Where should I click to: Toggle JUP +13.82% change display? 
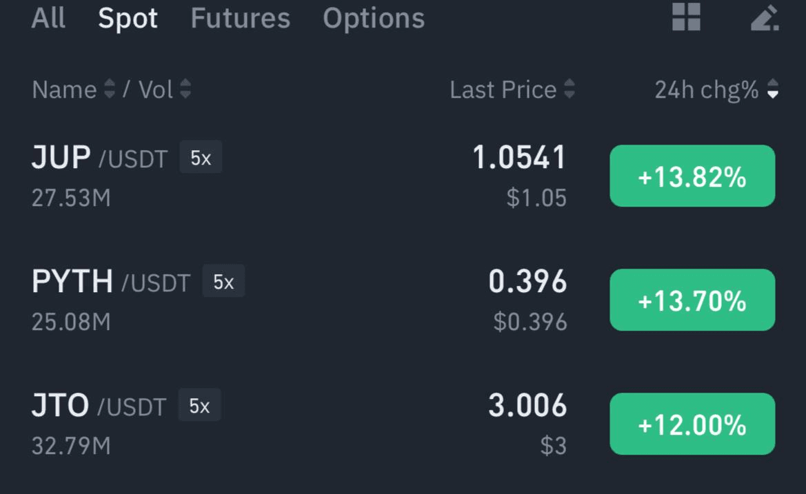click(x=692, y=176)
